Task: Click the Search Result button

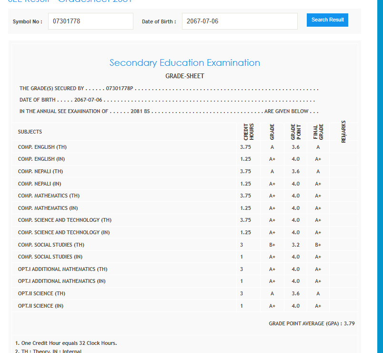Action: pos(327,20)
